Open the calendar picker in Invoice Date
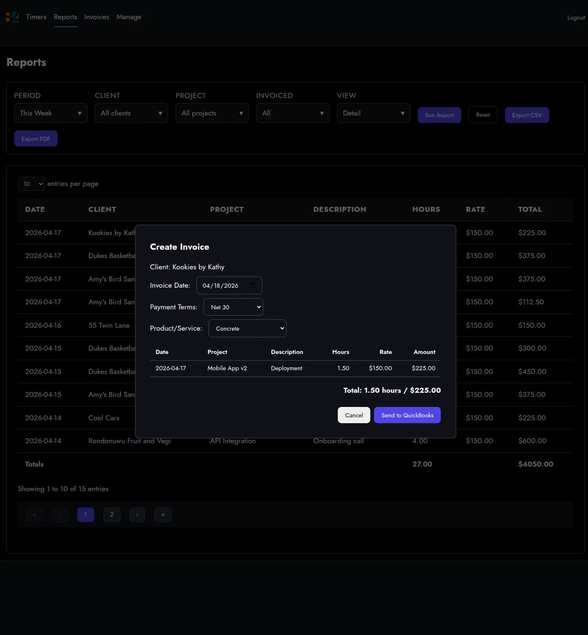Image resolution: width=588 pixels, height=635 pixels. coord(252,286)
